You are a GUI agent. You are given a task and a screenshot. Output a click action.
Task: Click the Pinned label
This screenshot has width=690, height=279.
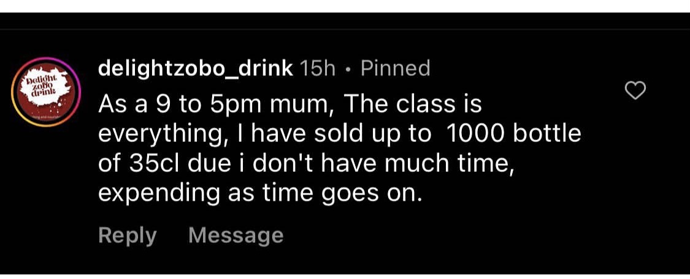point(395,68)
